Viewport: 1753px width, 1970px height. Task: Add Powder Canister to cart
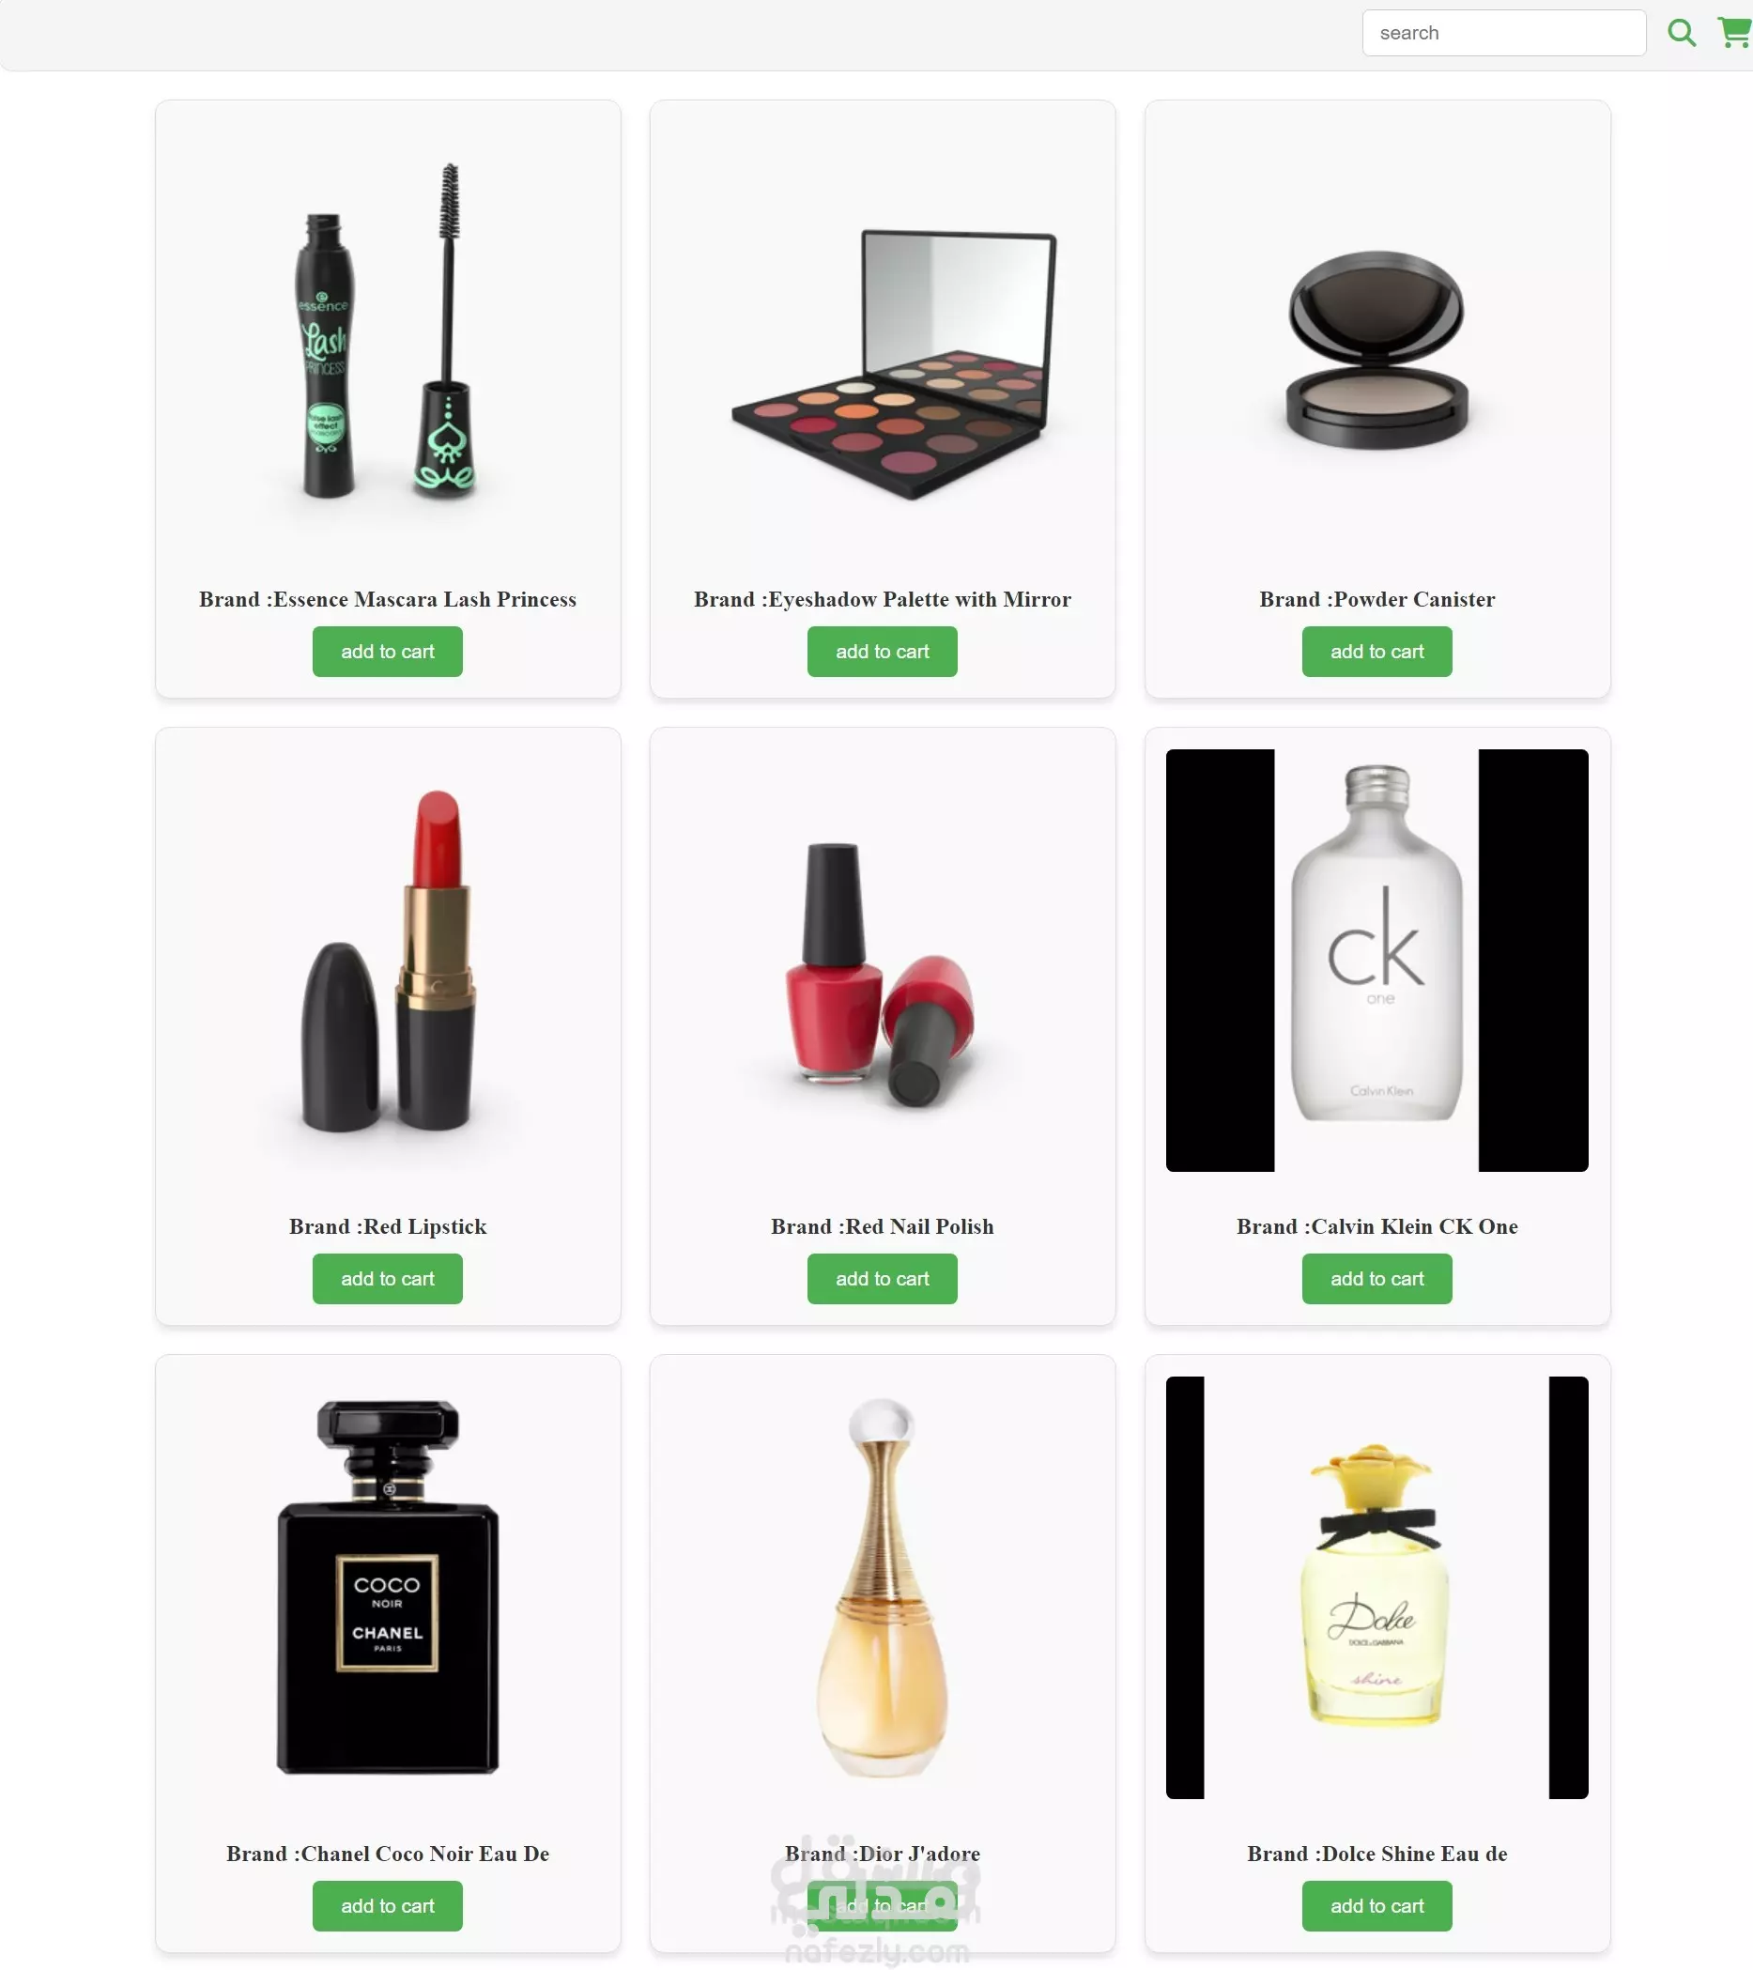click(x=1376, y=652)
